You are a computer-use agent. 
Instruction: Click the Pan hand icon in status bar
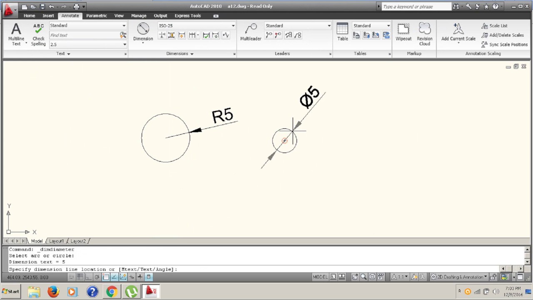(x=355, y=277)
